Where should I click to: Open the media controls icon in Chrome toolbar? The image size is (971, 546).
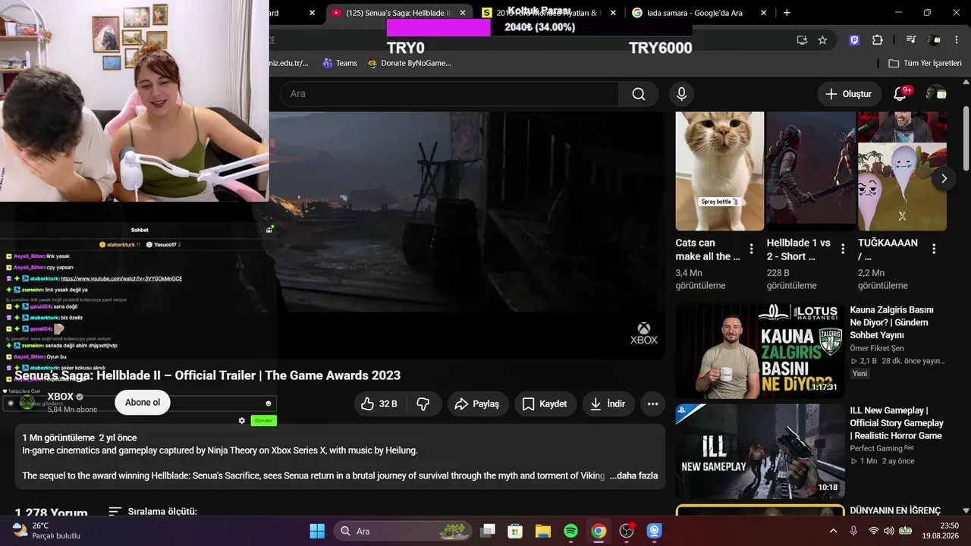(x=911, y=40)
